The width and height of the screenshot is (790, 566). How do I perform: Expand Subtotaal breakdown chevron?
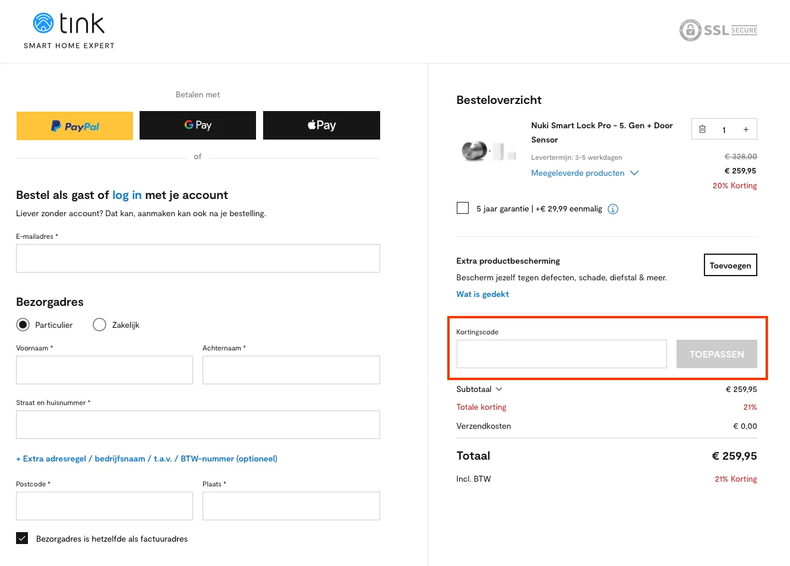[499, 390]
